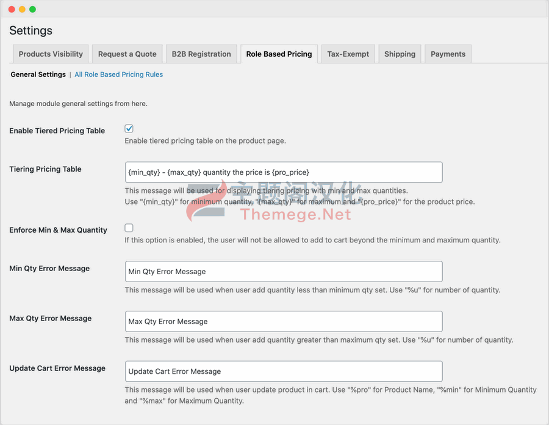Focus the Max Qty Error Message field
The image size is (549, 425).
click(284, 321)
